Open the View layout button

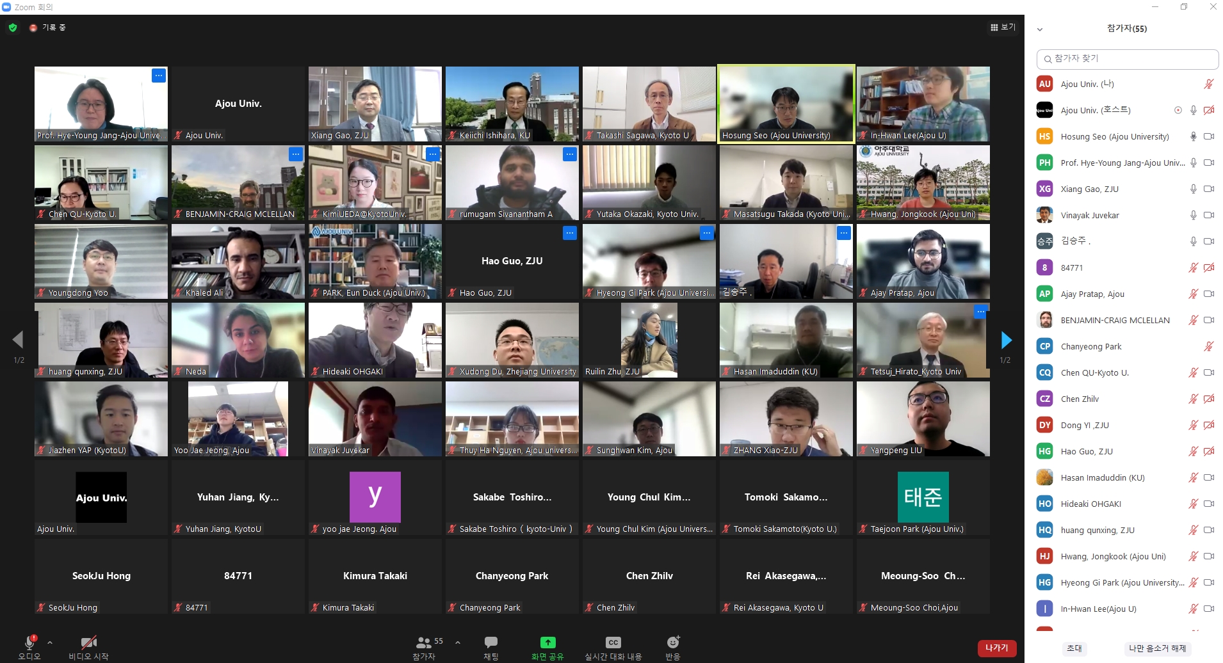coord(1003,27)
